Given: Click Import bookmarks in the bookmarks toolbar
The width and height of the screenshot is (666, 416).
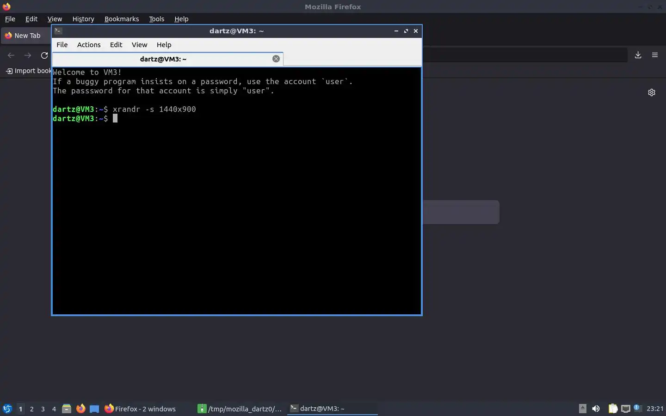Looking at the screenshot, I should point(28,71).
